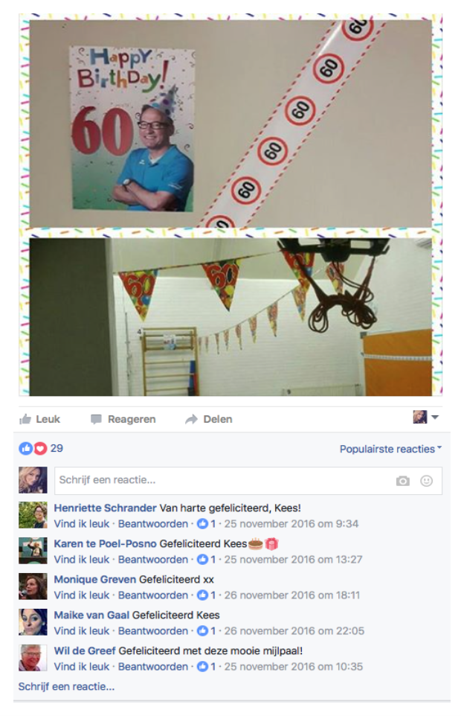Click the bottom Schrijf een reactie link
The width and height of the screenshot is (461, 716).
click(67, 687)
